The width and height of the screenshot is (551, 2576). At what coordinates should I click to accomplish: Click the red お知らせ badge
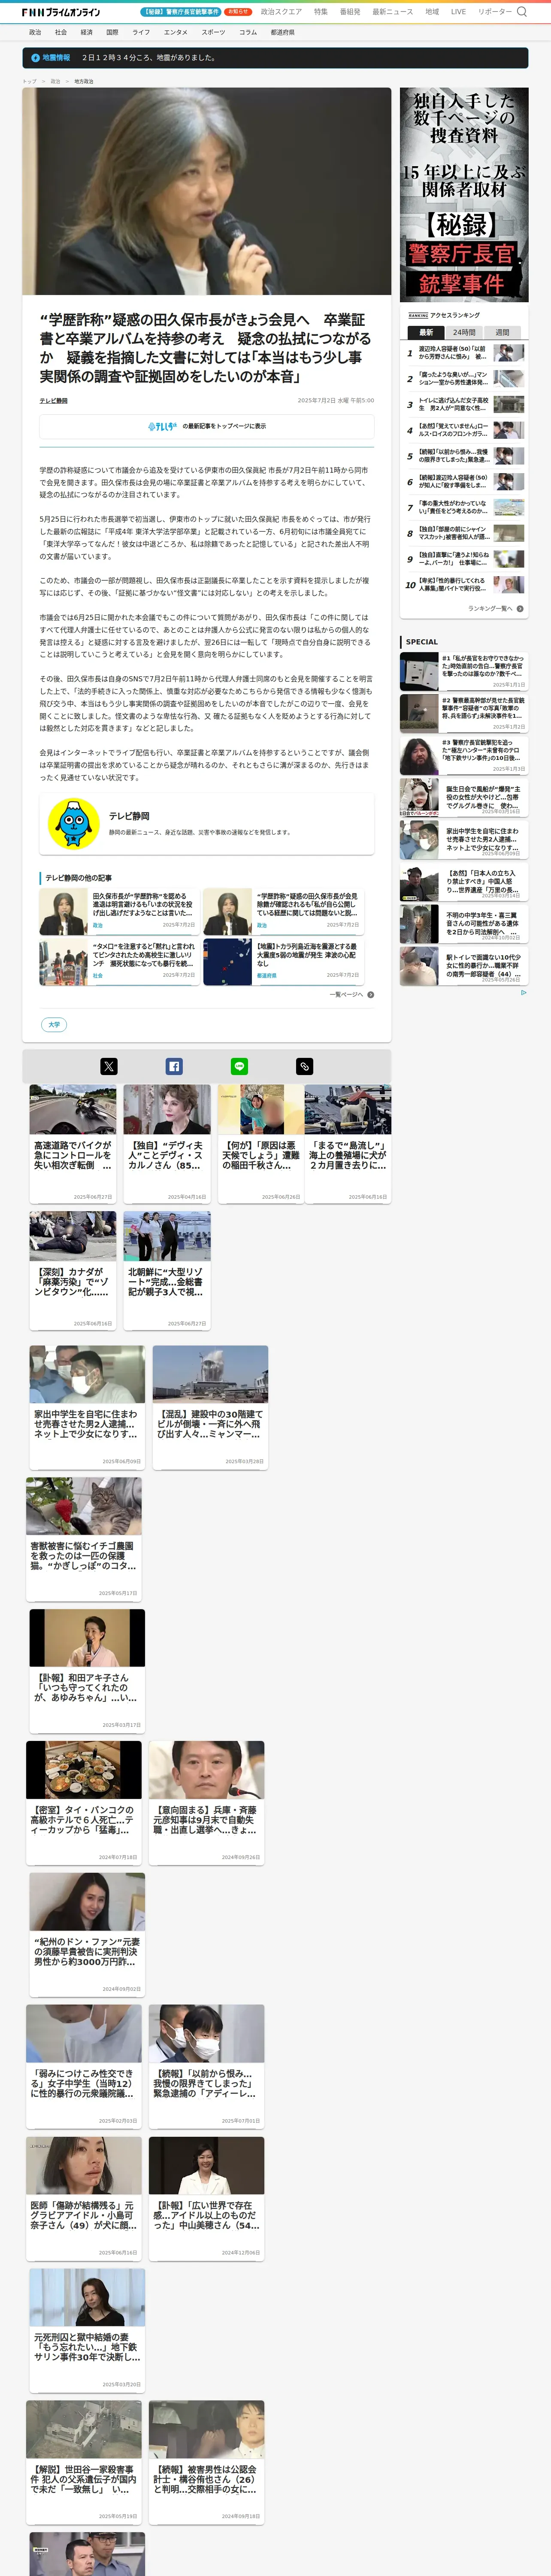(x=238, y=12)
